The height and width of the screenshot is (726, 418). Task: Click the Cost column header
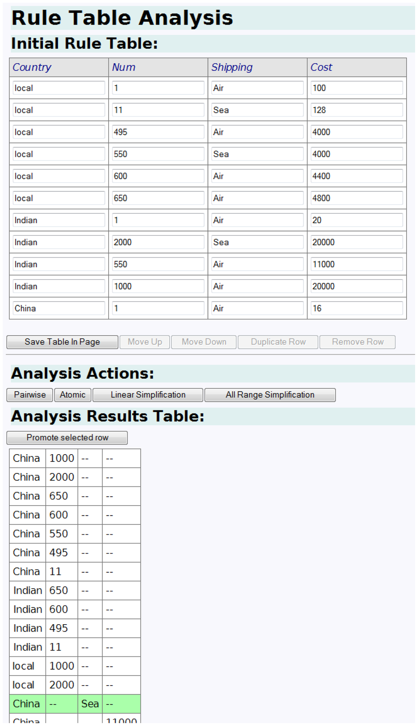(321, 67)
